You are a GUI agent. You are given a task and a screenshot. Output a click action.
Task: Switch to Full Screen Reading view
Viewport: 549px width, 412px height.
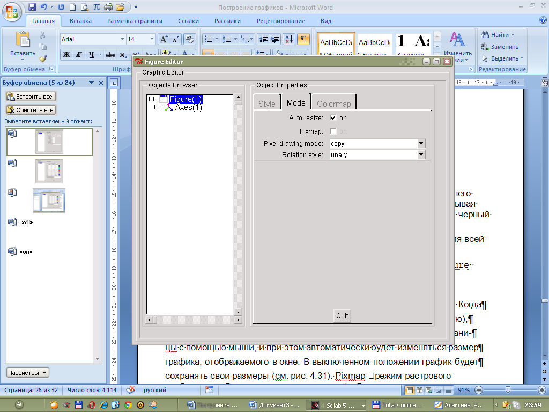click(x=419, y=390)
